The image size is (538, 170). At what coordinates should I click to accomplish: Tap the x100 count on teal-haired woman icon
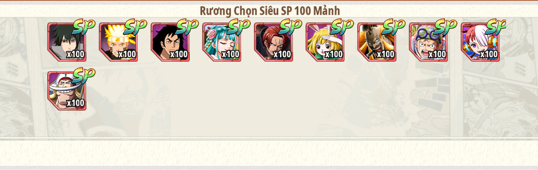point(231,54)
